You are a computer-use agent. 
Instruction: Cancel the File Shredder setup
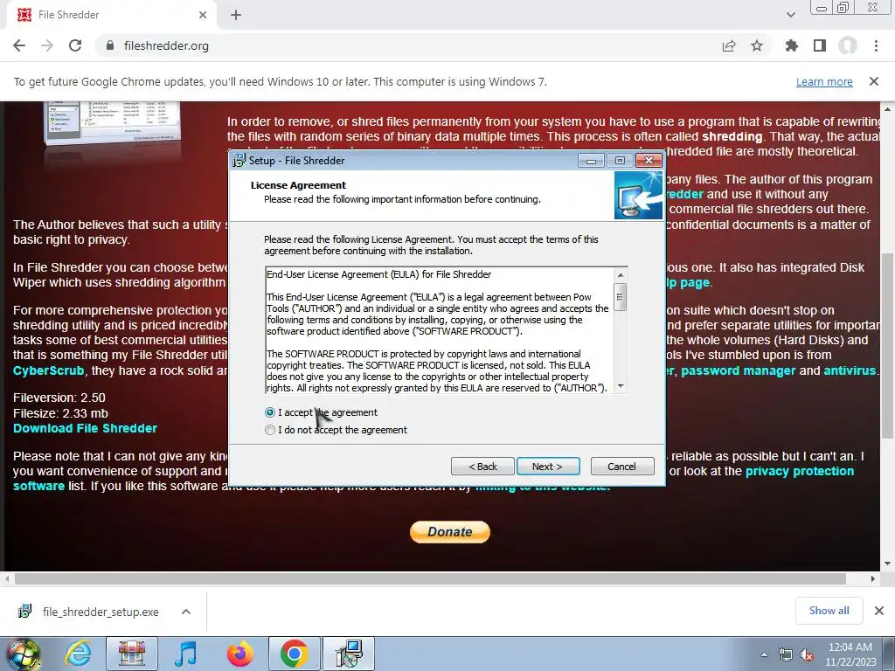pos(621,467)
